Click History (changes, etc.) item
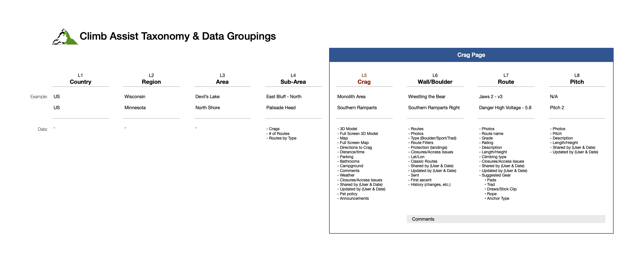The height and width of the screenshot is (262, 642). click(x=429, y=184)
